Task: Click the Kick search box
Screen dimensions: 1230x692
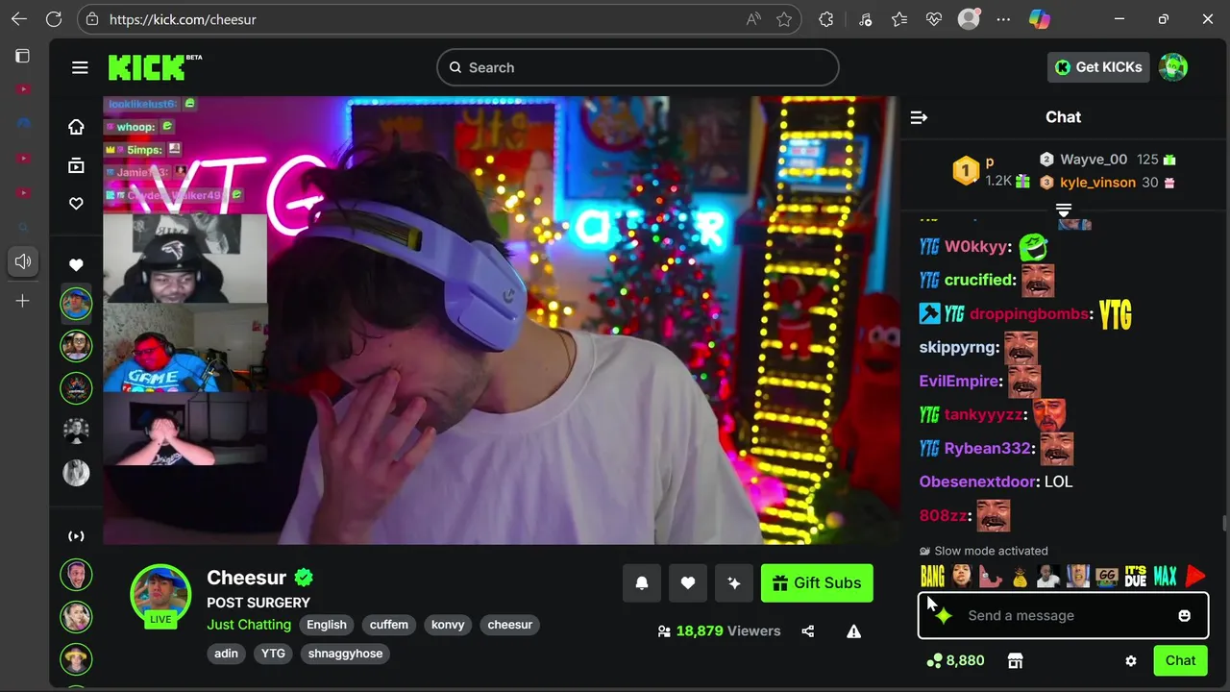Action: (638, 67)
